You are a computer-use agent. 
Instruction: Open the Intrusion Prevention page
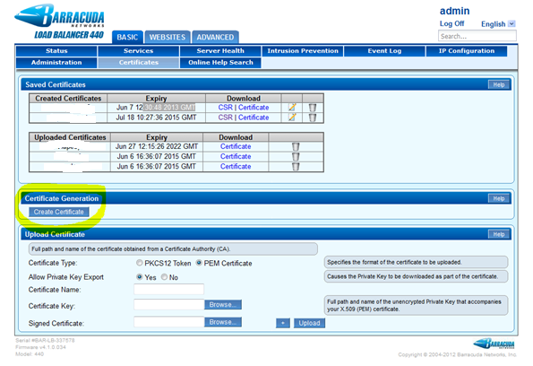click(x=303, y=51)
